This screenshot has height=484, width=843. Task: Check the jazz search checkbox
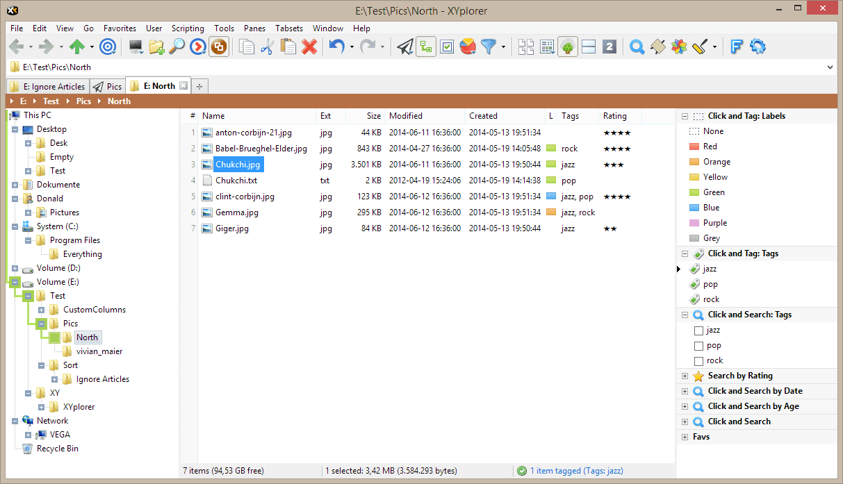pyautogui.click(x=698, y=331)
